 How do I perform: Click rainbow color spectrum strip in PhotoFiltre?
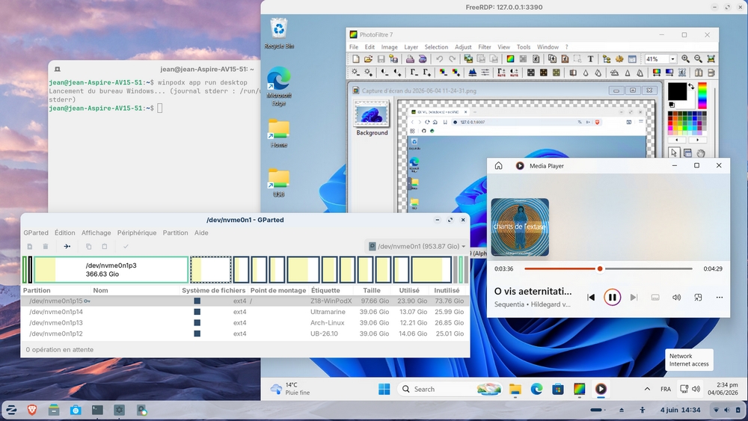(x=702, y=96)
